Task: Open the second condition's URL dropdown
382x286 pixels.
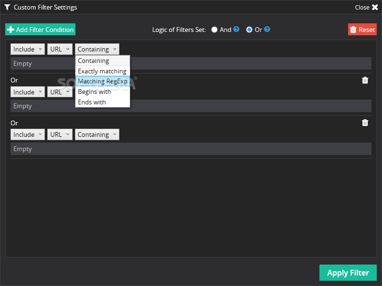Action: click(60, 92)
